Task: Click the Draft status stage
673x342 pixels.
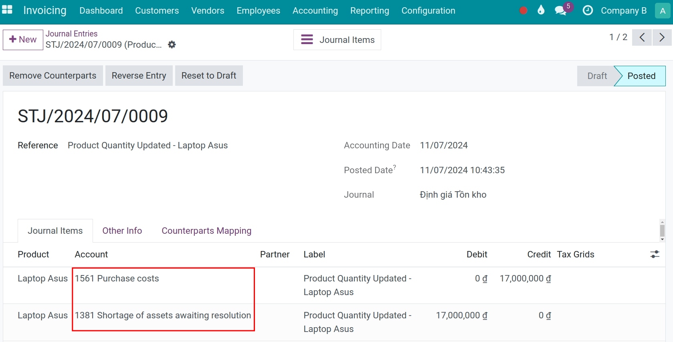Action: (x=597, y=76)
